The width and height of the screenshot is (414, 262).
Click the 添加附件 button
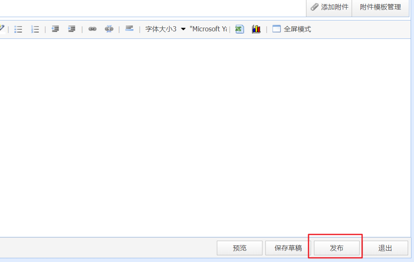click(329, 8)
